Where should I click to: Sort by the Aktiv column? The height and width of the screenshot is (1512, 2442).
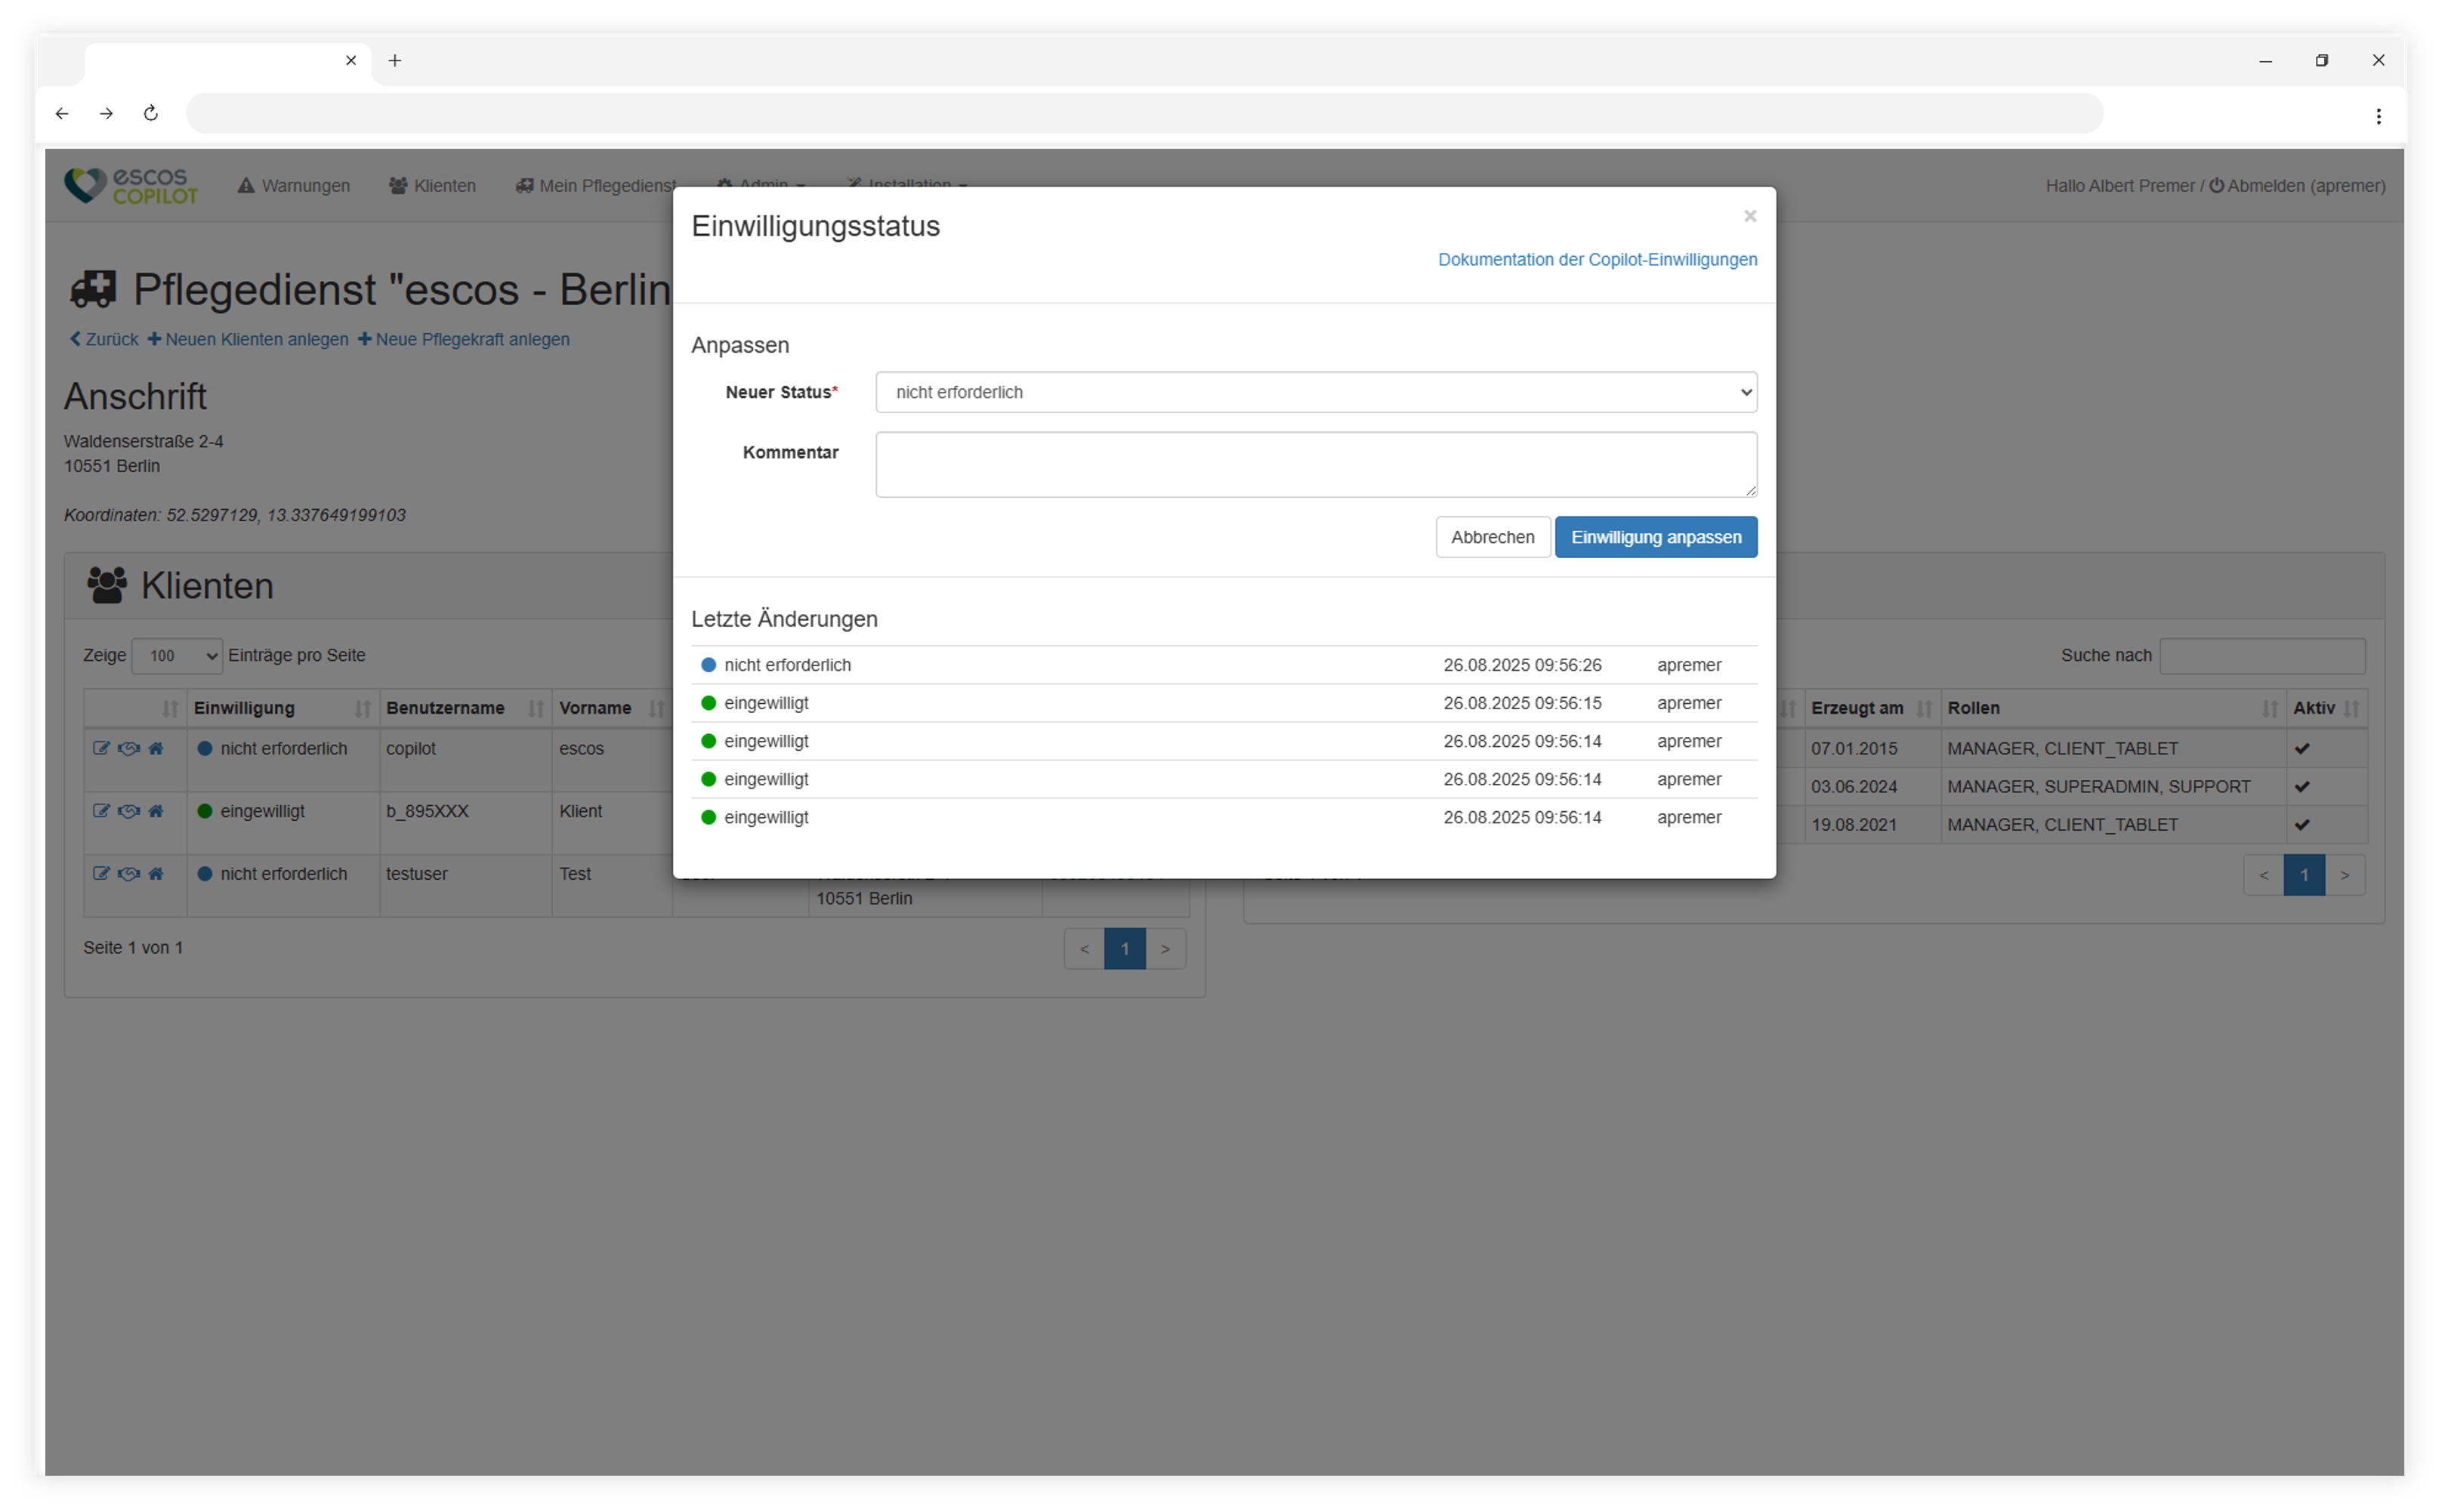2326,708
